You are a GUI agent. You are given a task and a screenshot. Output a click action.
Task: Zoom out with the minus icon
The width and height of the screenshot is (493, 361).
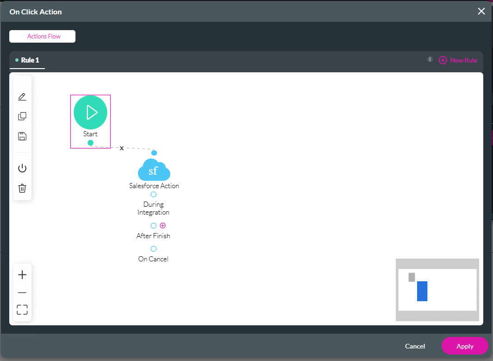[22, 292]
